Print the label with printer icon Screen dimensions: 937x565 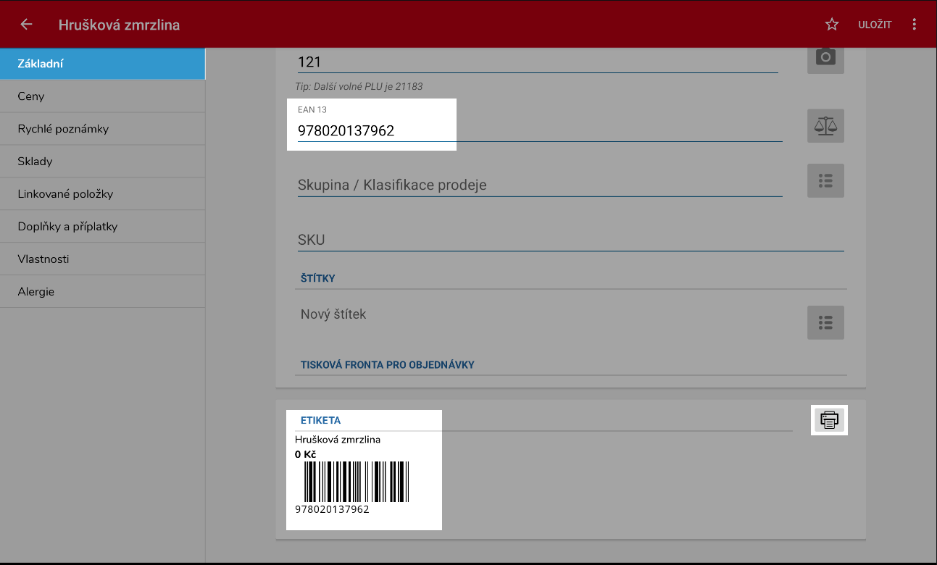click(x=830, y=419)
